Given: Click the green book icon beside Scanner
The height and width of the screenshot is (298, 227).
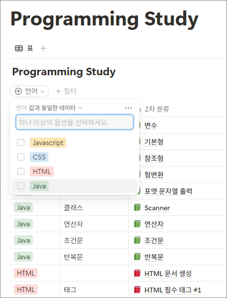Looking at the screenshot, I should tap(137, 207).
